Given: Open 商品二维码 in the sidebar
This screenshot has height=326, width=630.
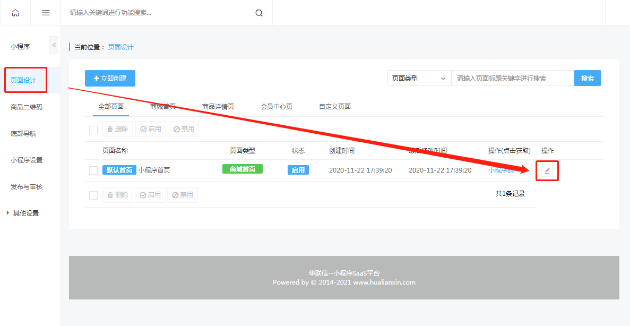Looking at the screenshot, I should click(27, 107).
